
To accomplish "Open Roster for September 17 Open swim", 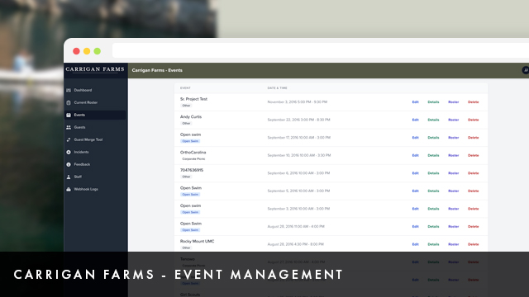I will tap(454, 138).
